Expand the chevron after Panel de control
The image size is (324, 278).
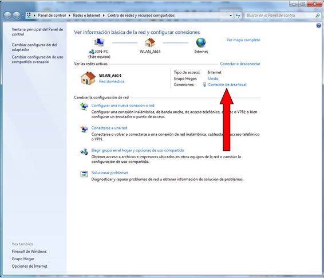pyautogui.click(x=69, y=15)
